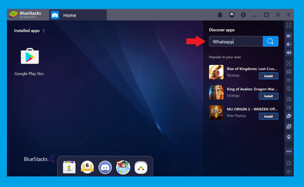
Task: Open the user account icon
Action: pyautogui.click(x=232, y=15)
